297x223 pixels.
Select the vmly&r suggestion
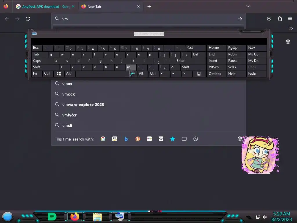pos(148,115)
